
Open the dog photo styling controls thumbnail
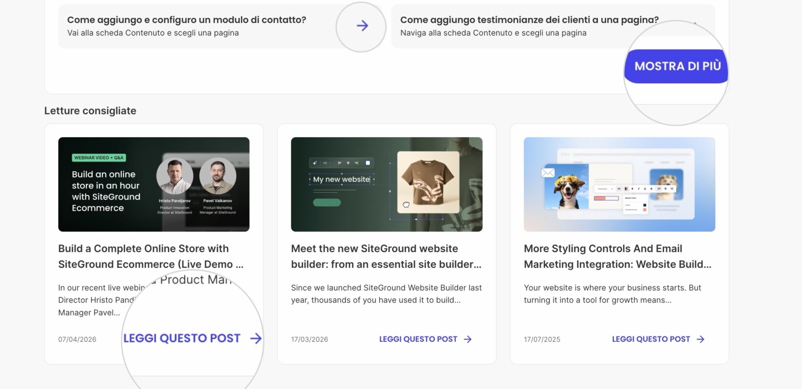point(619,185)
